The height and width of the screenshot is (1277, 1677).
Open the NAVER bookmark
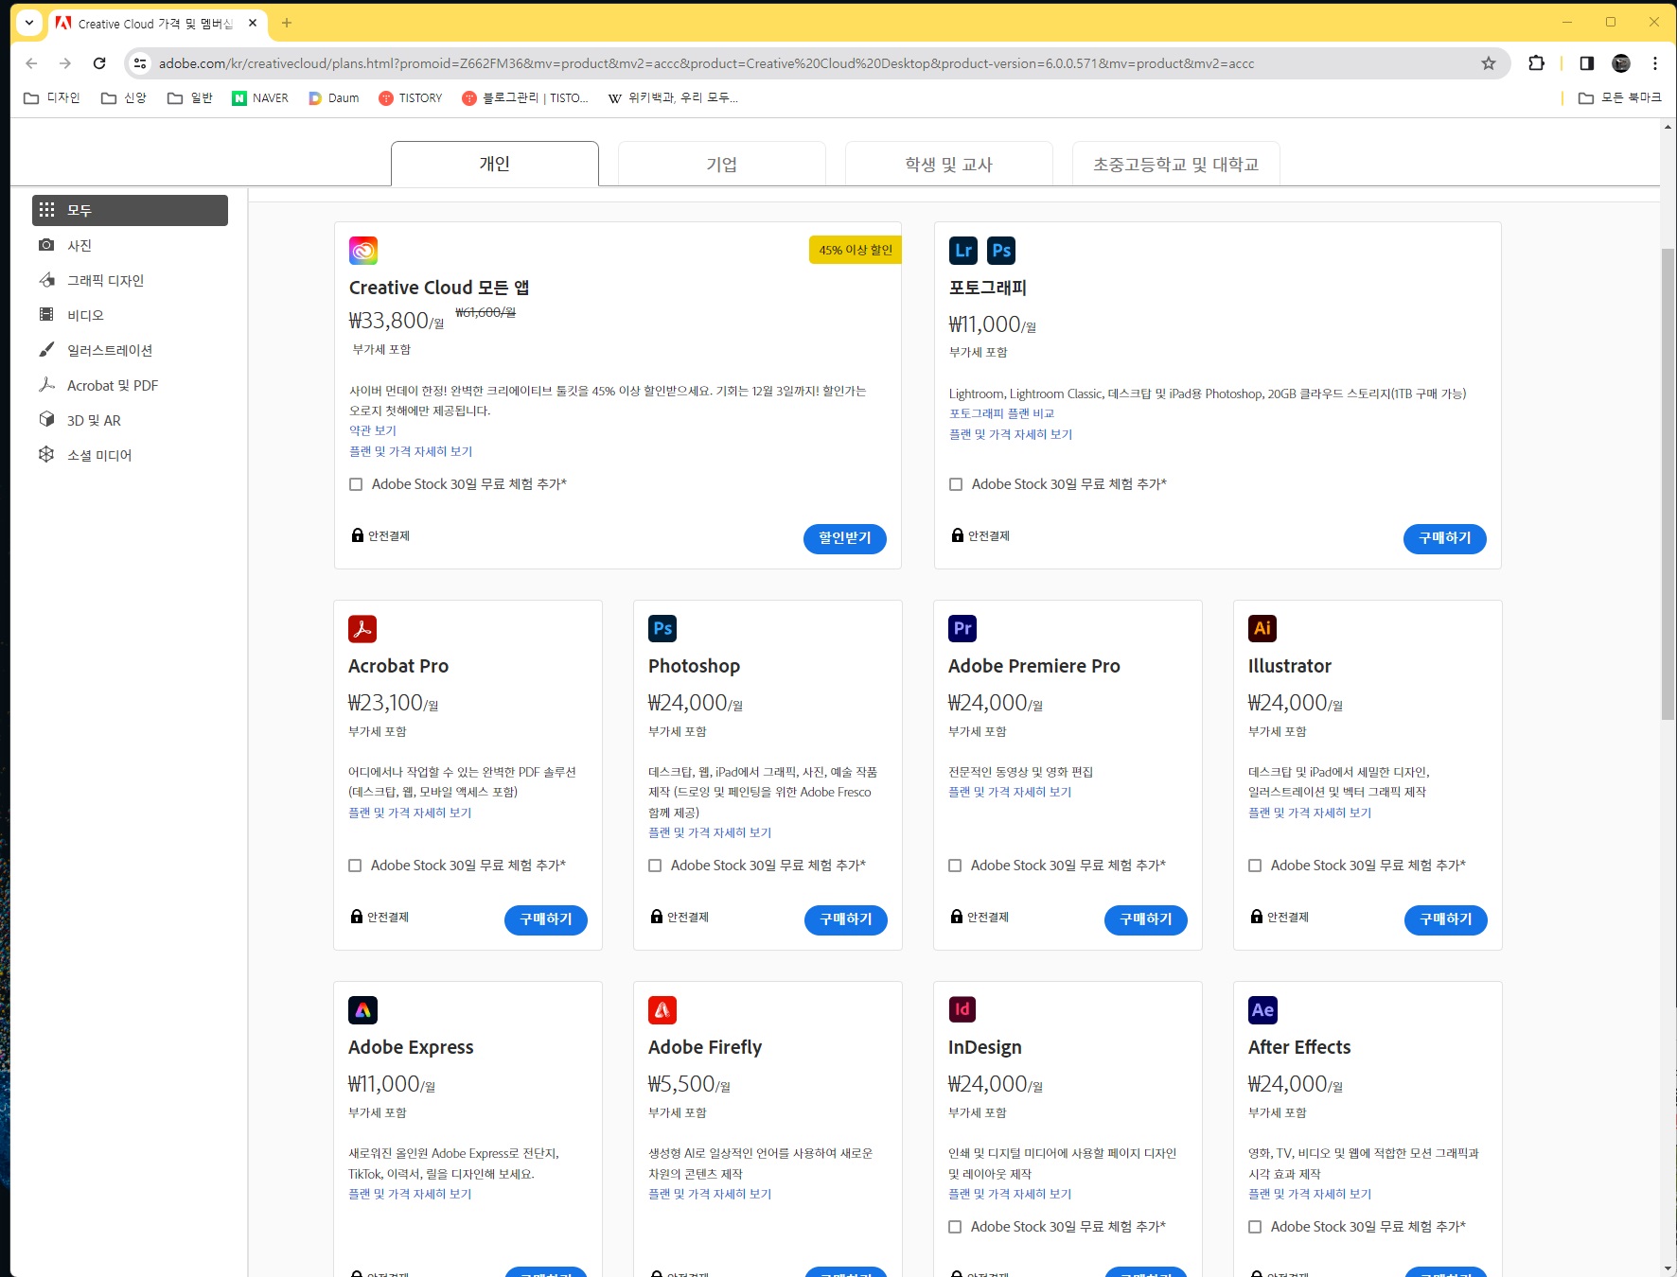tap(260, 97)
